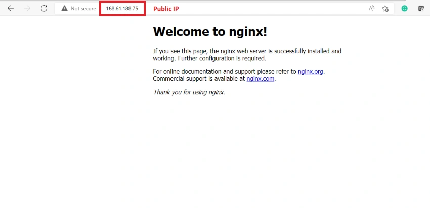Add this page to favorites star icon

[x=385, y=9]
